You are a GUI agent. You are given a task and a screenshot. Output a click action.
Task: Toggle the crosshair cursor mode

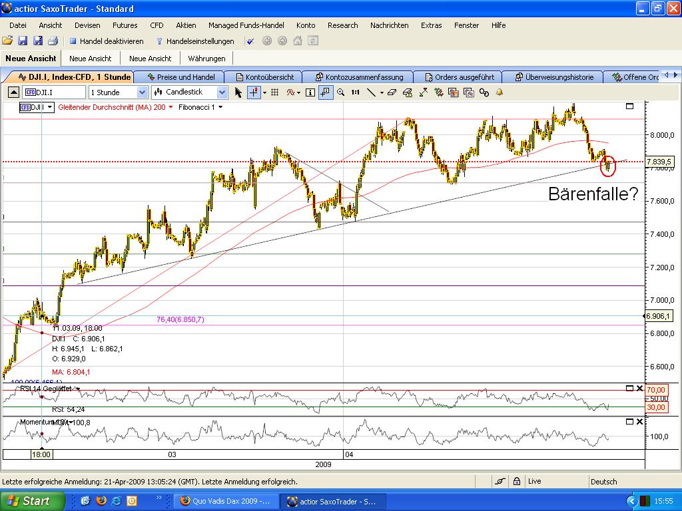tap(252, 92)
